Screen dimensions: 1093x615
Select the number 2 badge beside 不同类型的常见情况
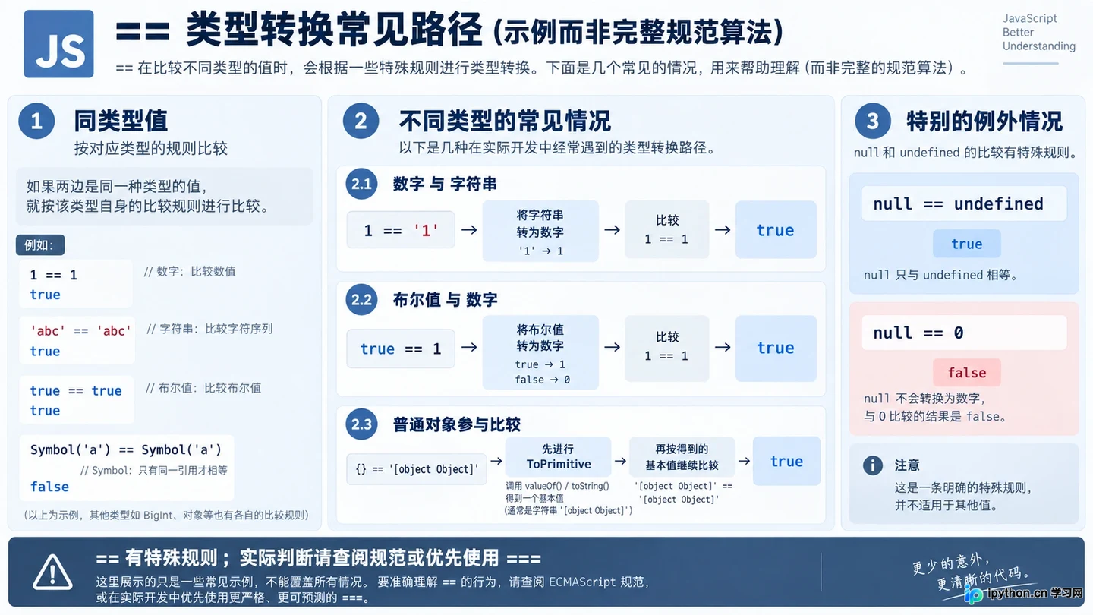pyautogui.click(x=361, y=121)
